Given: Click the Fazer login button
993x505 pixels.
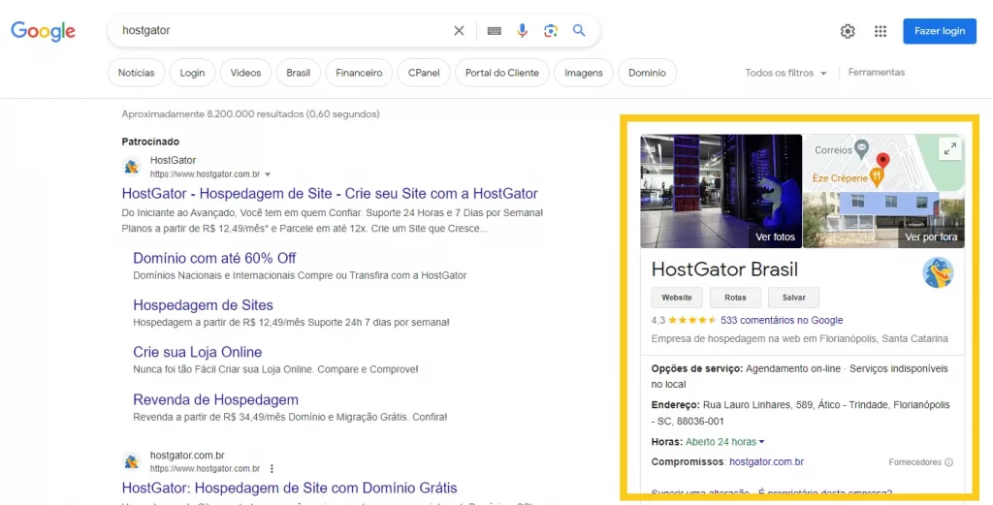Looking at the screenshot, I should tap(940, 31).
